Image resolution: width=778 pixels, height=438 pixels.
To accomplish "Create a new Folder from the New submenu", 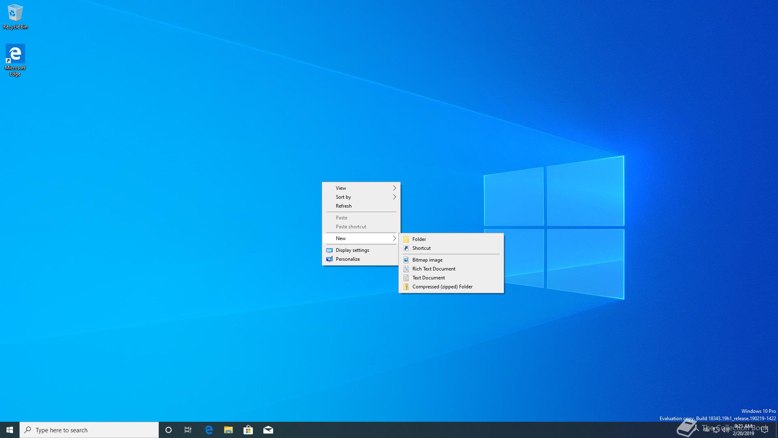I will [x=451, y=239].
